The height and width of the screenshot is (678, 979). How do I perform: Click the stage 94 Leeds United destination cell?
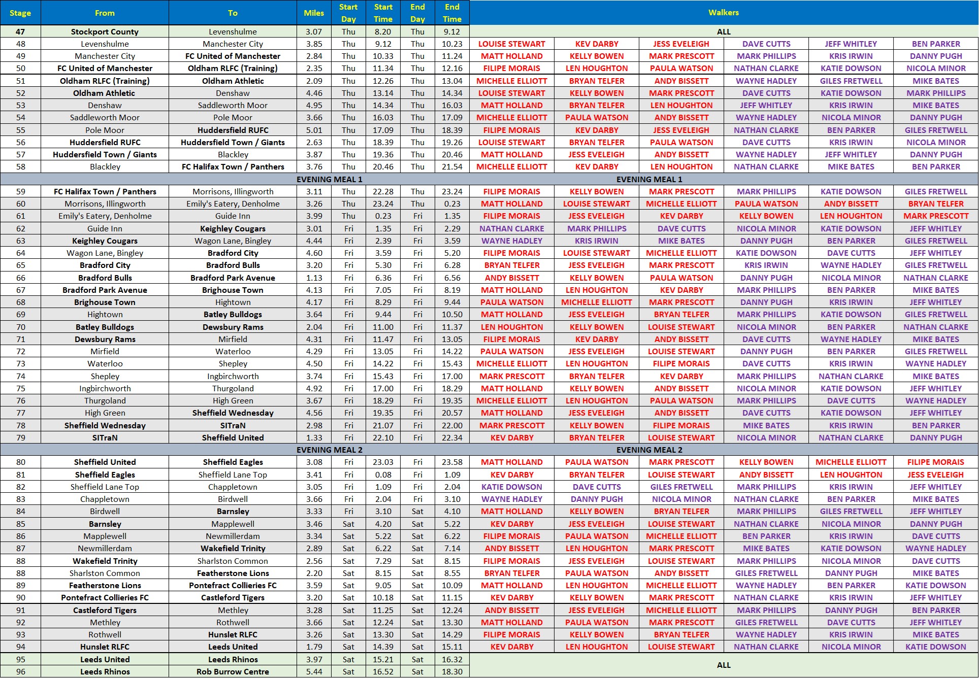pyautogui.click(x=233, y=647)
